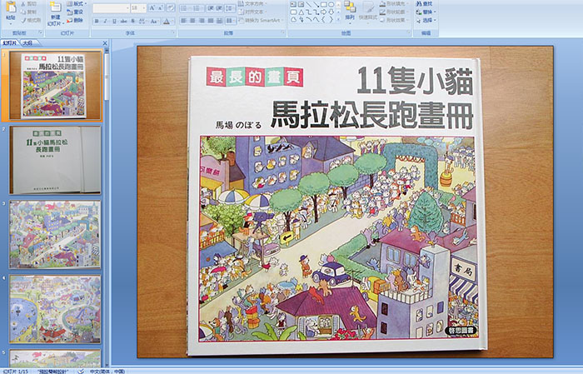Open the Paragraph group dialog launcher
The height and width of the screenshot is (374, 583).
pyautogui.click(x=283, y=33)
